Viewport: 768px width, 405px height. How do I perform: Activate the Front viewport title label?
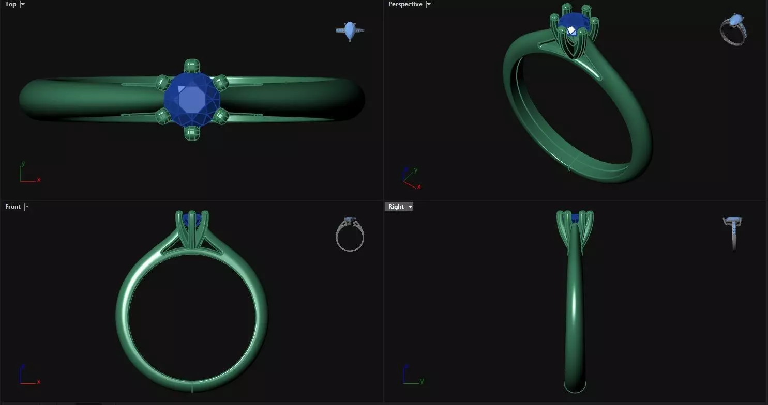(13, 207)
